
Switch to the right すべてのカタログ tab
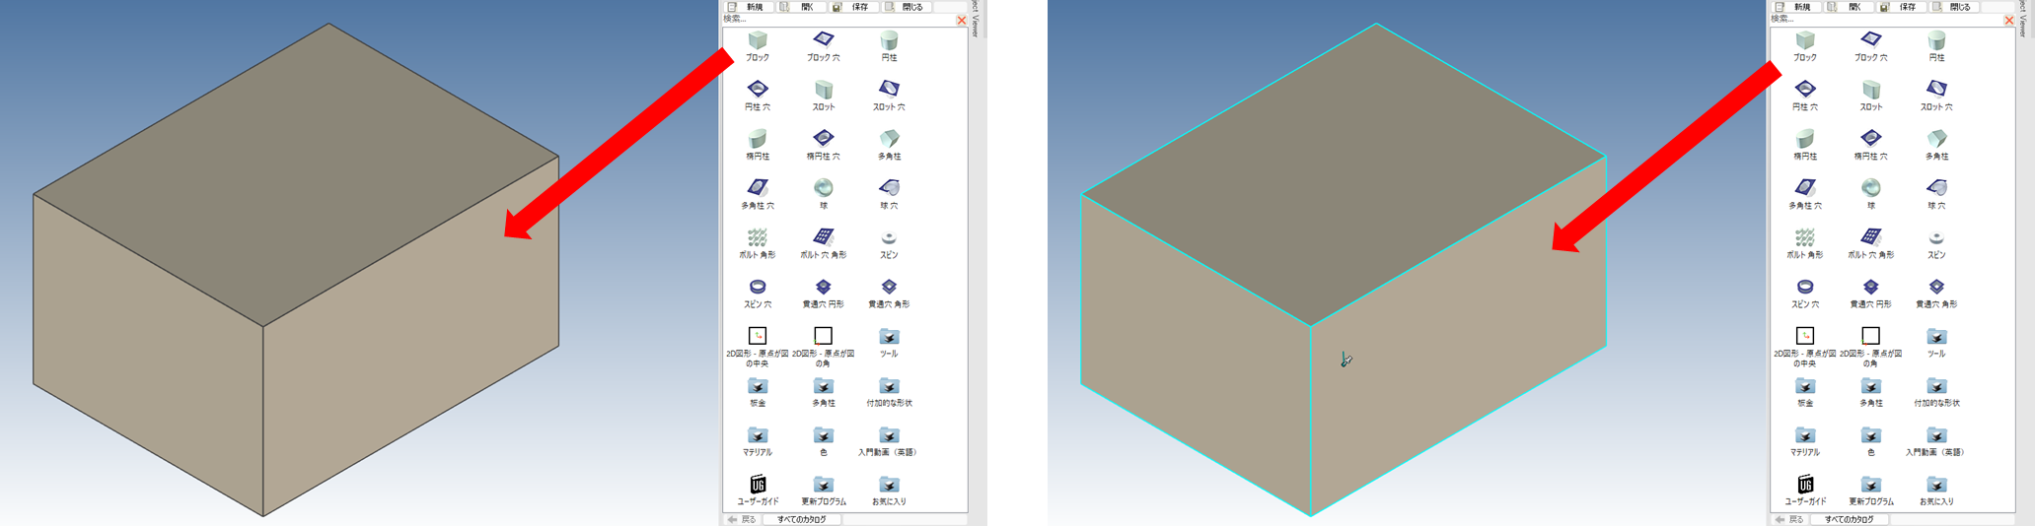[1849, 519]
